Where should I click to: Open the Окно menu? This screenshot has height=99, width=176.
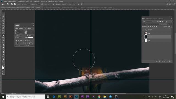point(56,1)
